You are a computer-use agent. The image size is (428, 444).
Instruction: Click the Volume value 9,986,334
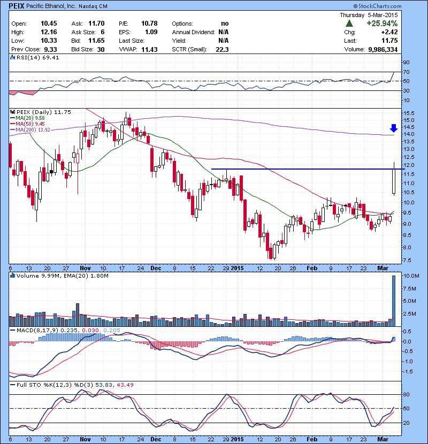pos(383,50)
